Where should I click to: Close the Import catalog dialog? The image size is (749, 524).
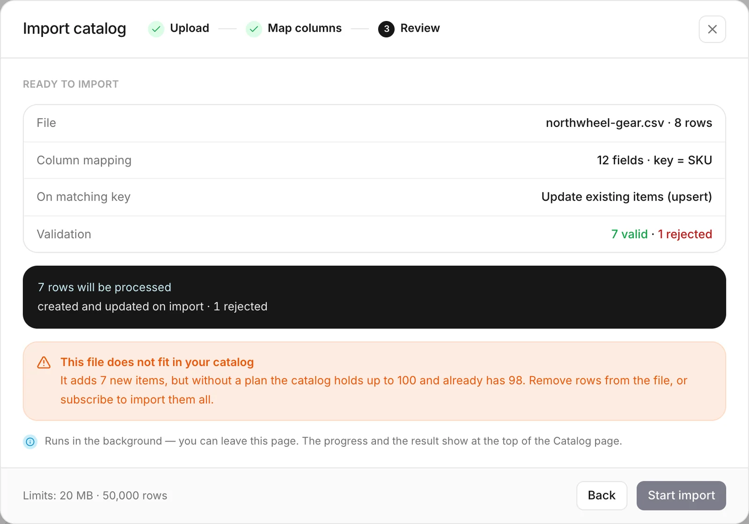[712, 29]
